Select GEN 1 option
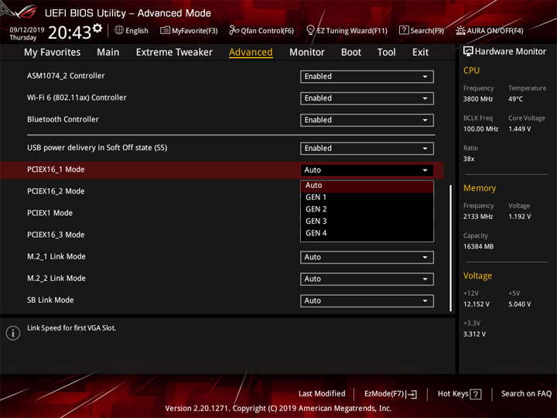The height and width of the screenshot is (418, 557). click(x=367, y=197)
